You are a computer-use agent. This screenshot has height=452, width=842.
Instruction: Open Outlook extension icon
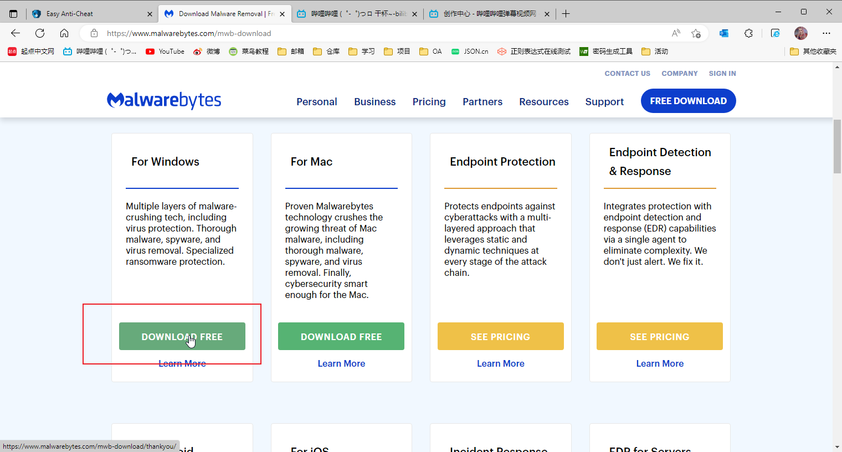(724, 33)
